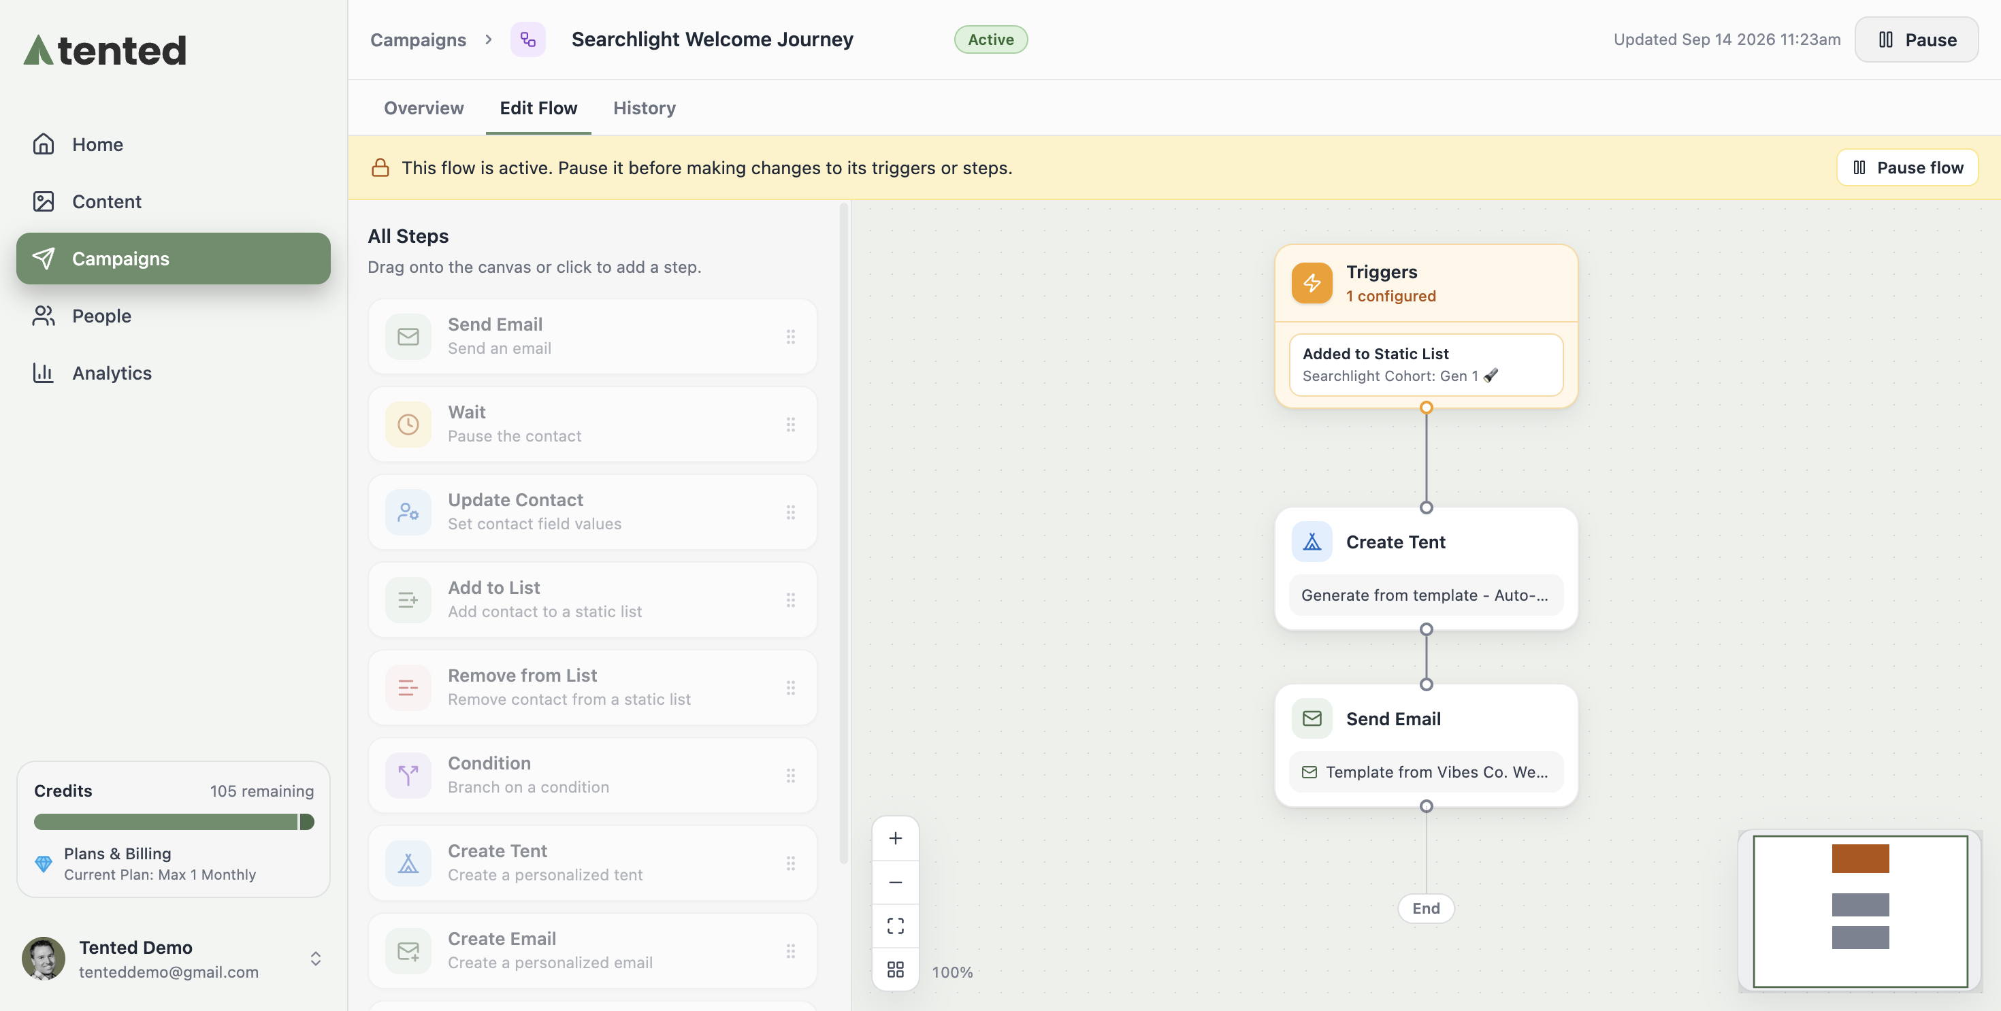Image resolution: width=2001 pixels, height=1011 pixels.
Task: Zoom in with the plus control
Action: pos(895,838)
